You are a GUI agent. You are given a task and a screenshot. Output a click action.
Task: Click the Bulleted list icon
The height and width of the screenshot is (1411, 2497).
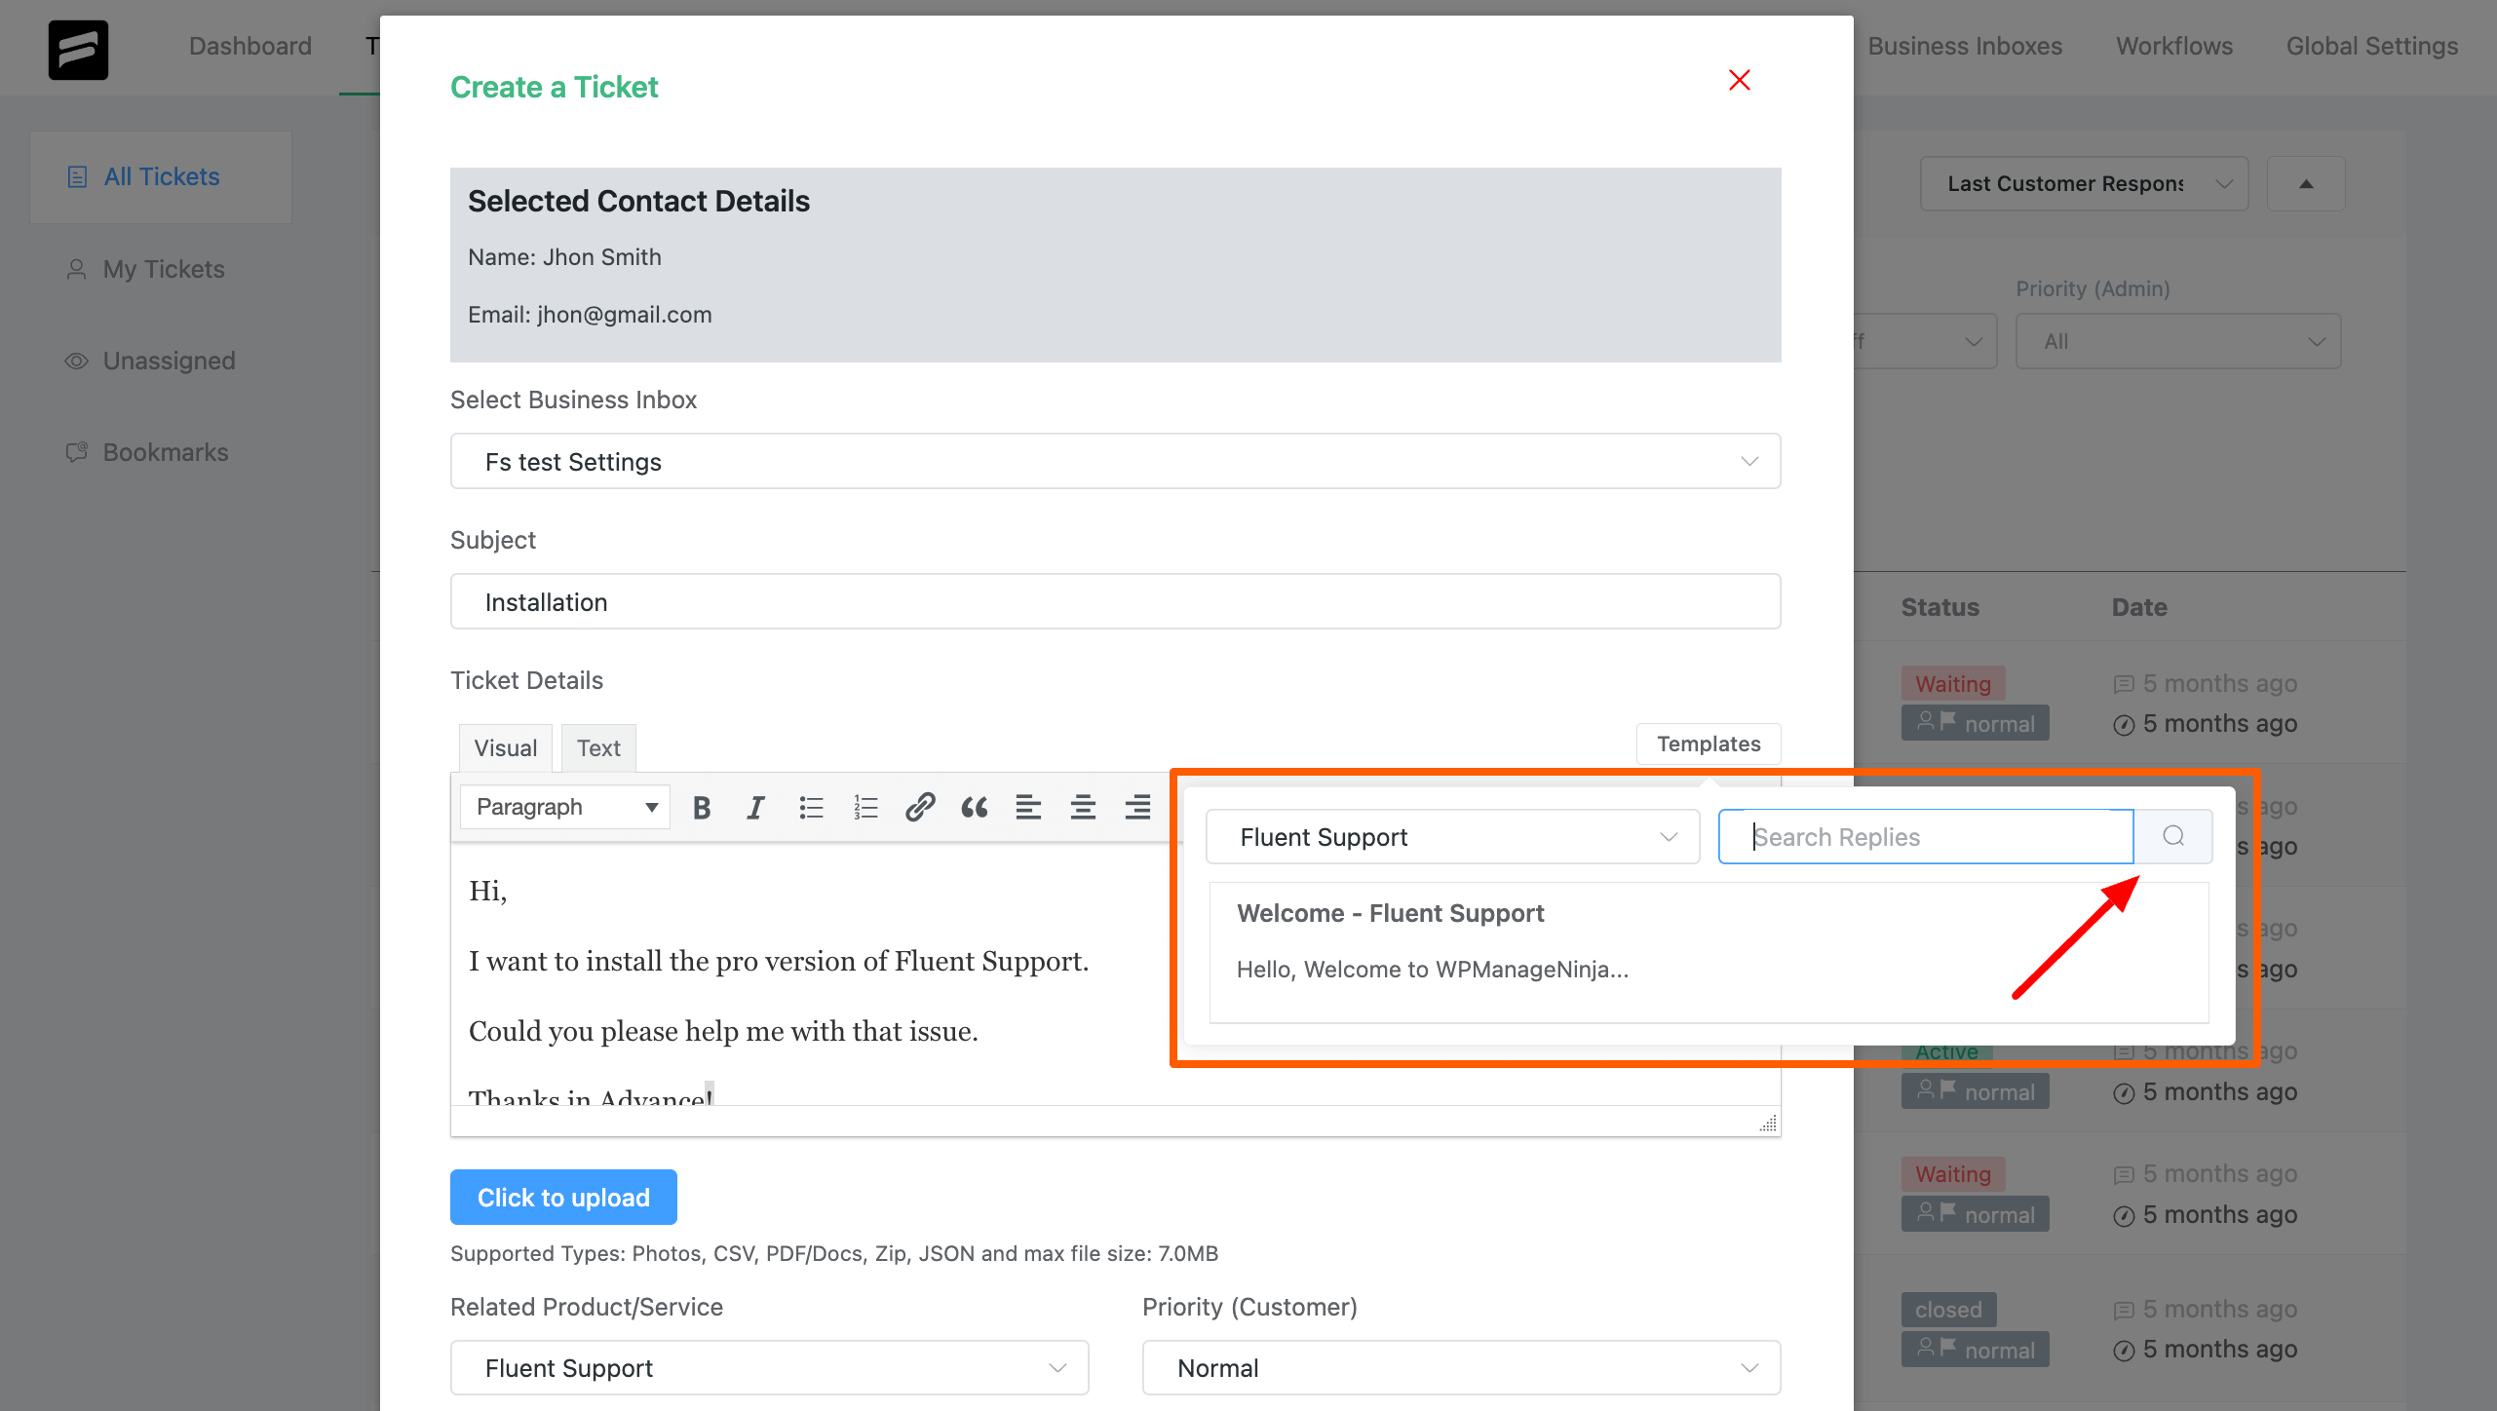tap(810, 804)
